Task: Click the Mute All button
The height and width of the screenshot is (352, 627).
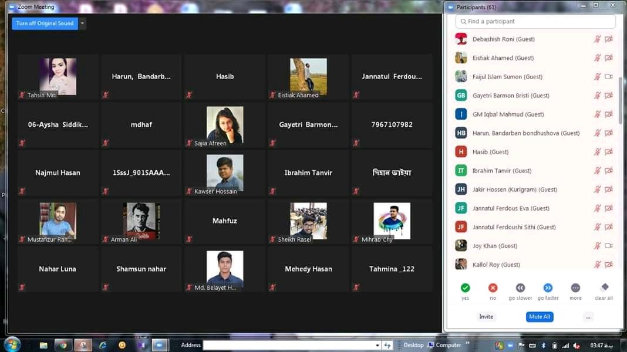Action: pyautogui.click(x=540, y=317)
